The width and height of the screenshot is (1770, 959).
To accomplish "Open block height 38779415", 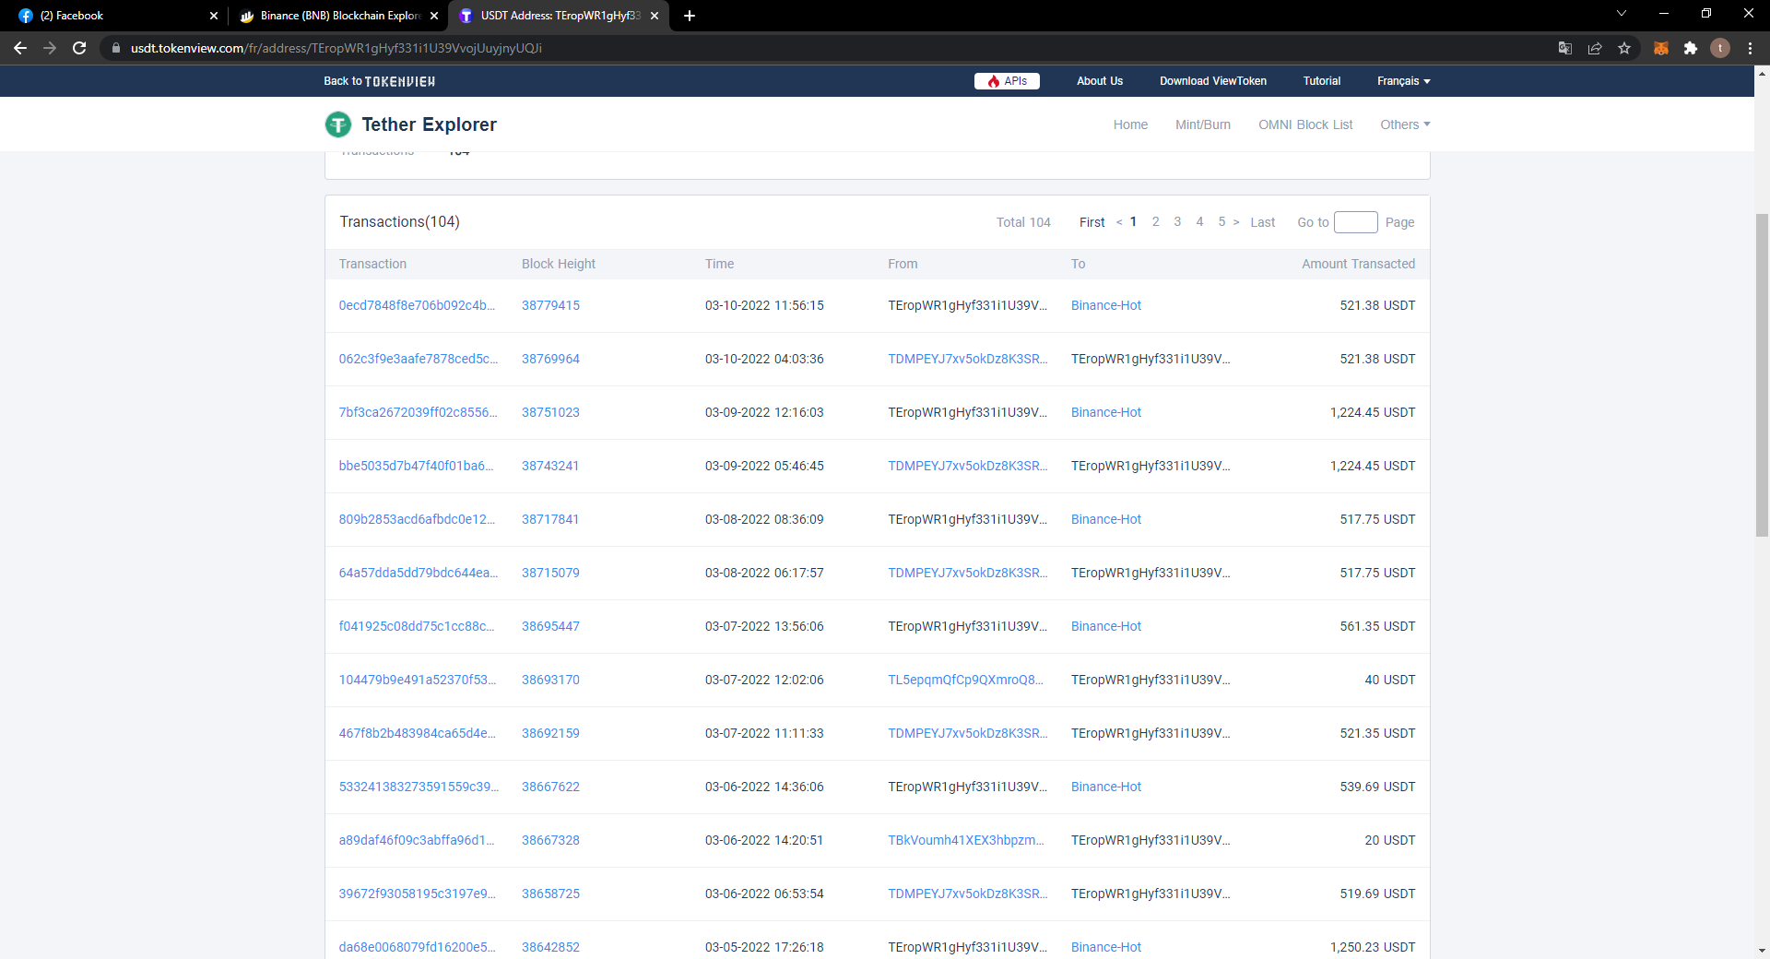I will pos(550,305).
